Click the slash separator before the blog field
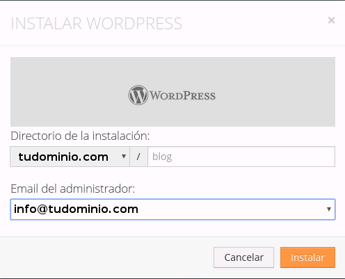This screenshot has width=345, height=279. (138, 157)
